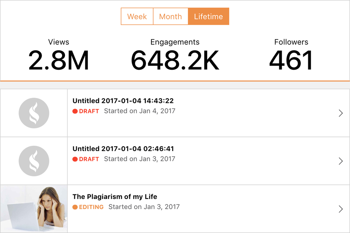Click the 461 Followers count
350x233 pixels.
(291, 60)
